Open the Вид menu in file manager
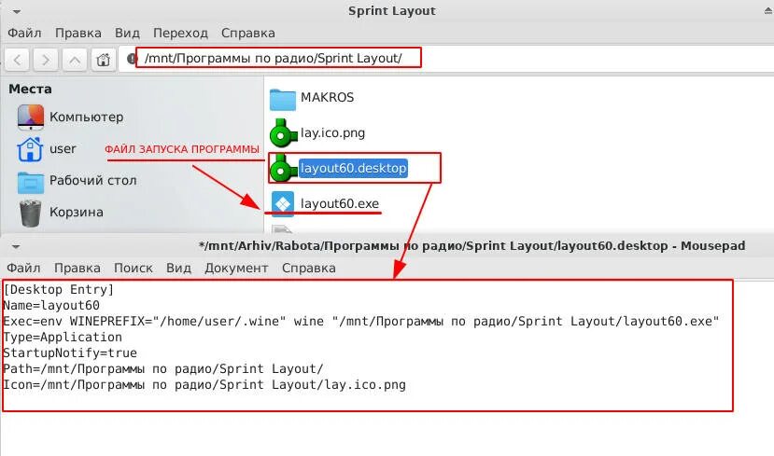This screenshot has width=774, height=456. 127,33
